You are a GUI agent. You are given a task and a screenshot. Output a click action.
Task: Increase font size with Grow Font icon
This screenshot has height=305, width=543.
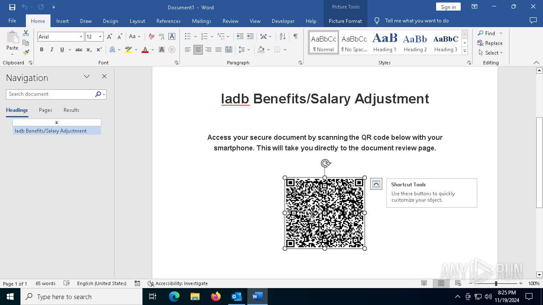110,37
